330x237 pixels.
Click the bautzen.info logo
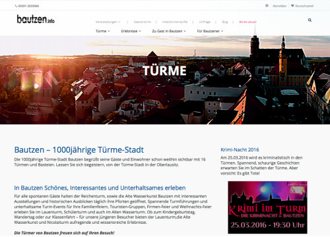[x=36, y=19]
